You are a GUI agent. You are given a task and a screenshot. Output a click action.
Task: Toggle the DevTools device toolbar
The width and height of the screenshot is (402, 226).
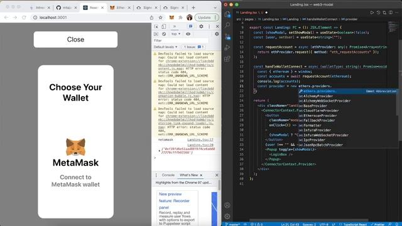(163, 26)
